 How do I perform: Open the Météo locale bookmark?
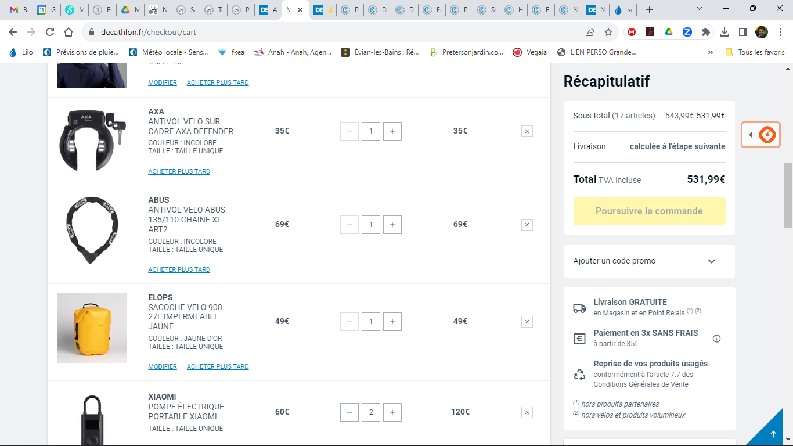pyautogui.click(x=168, y=52)
